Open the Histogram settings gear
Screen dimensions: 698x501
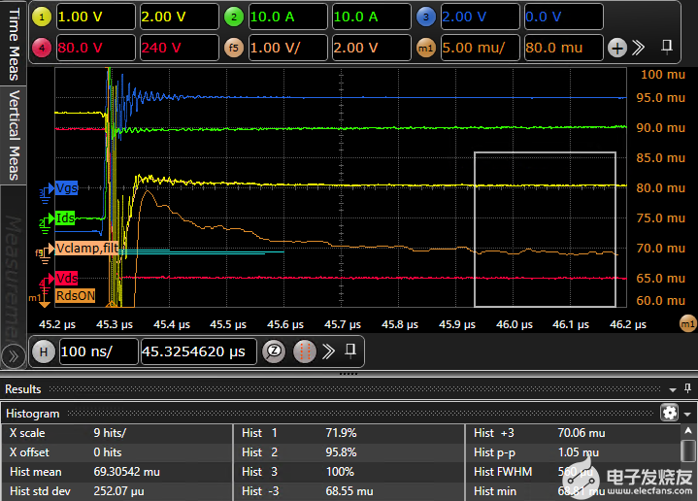668,413
